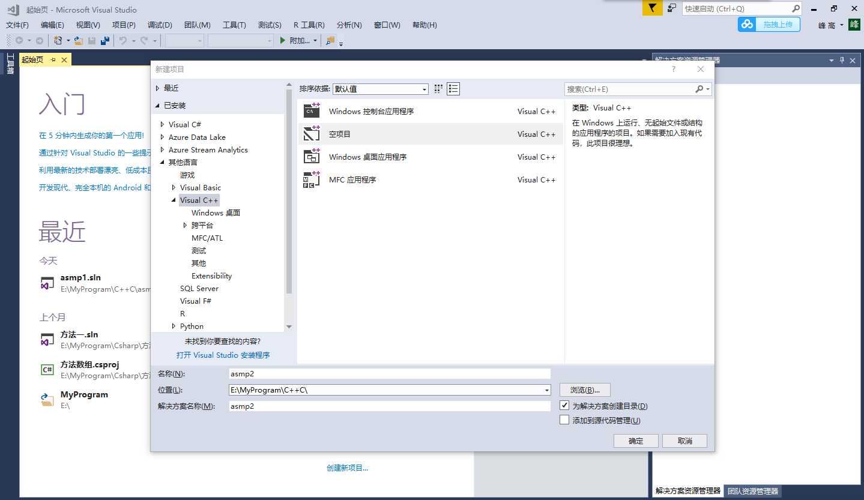Click the quick launch search box

coord(742,8)
